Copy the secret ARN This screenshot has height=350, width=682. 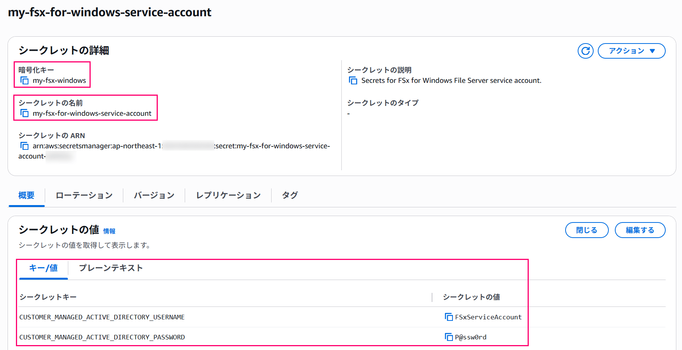tap(24, 146)
